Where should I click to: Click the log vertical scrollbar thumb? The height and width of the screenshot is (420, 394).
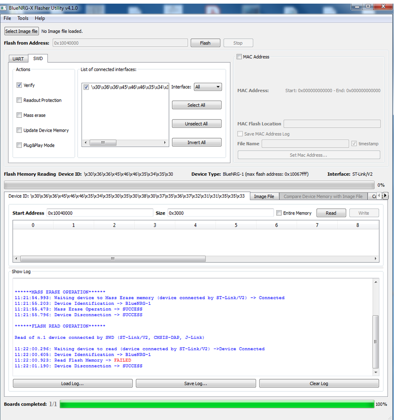pos(376,342)
